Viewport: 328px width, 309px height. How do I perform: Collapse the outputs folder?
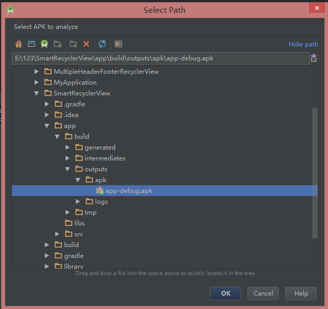pyautogui.click(x=67, y=169)
